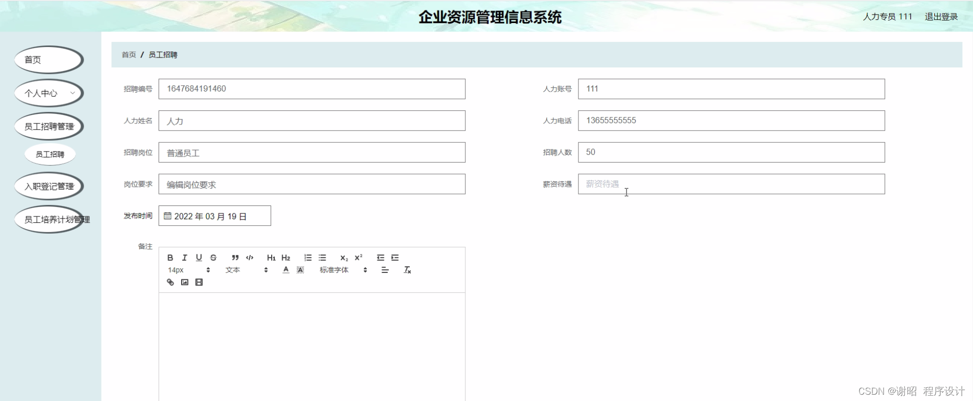The image size is (973, 401).
Task: Apply strikethrough in the editor toolbar
Action: click(213, 258)
